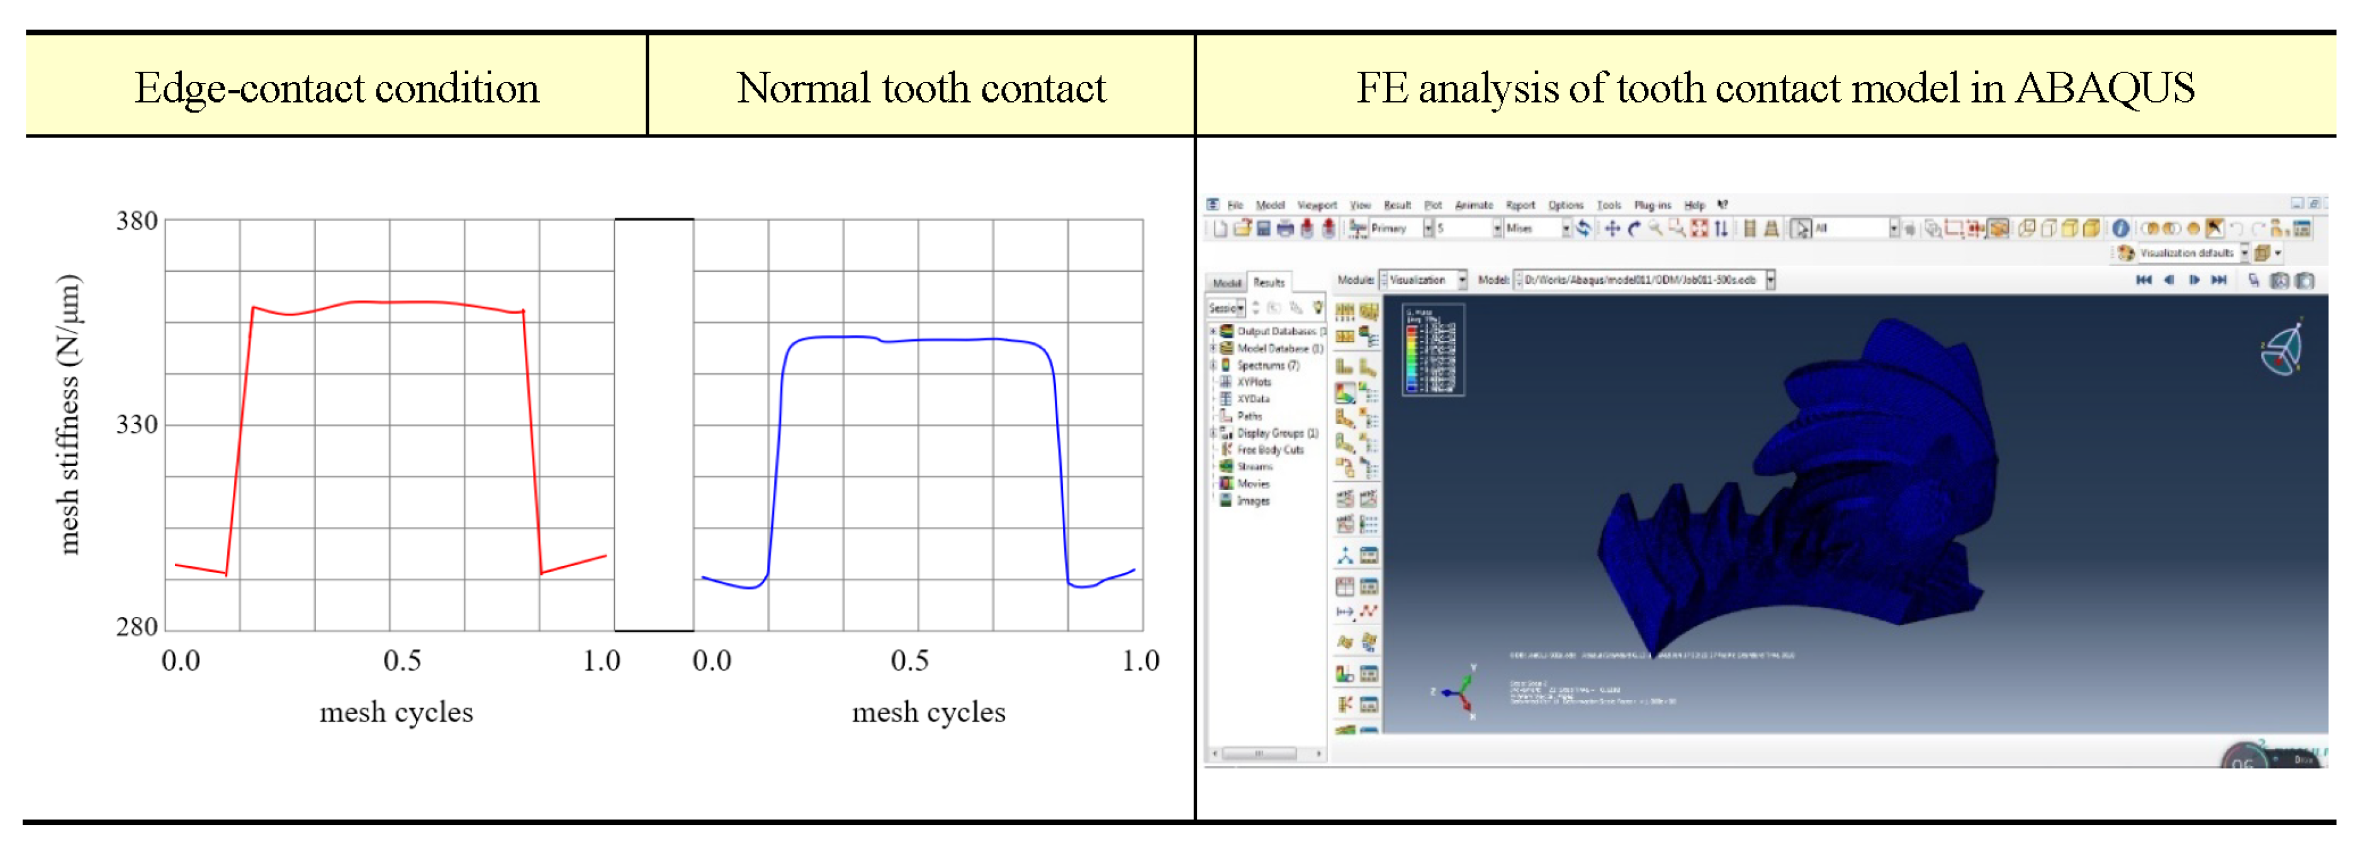Open the Visualization defaults dropdown
Image resolution: width=2355 pixels, height=851 pixels.
click(2244, 253)
